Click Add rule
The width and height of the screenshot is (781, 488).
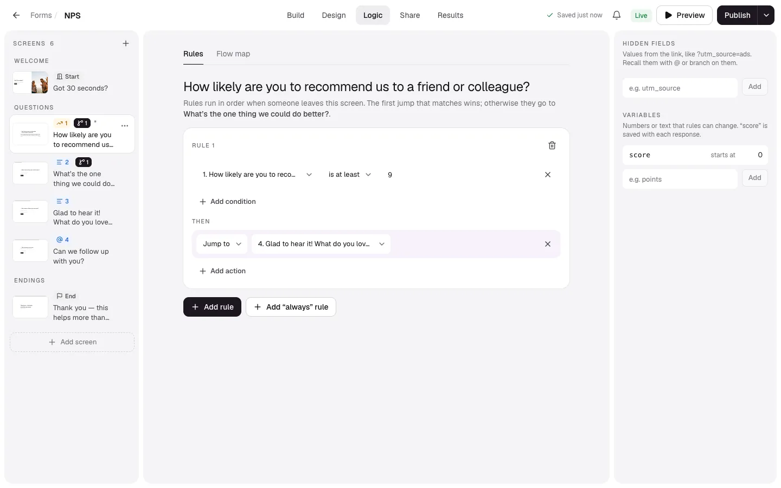[212, 307]
